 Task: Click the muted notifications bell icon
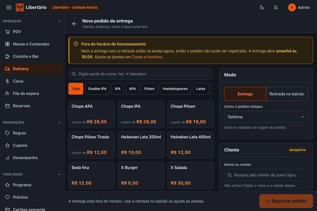tap(276, 7)
